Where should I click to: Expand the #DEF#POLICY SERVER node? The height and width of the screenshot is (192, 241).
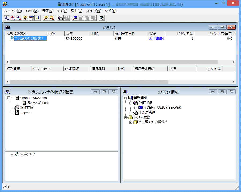tap(136, 108)
